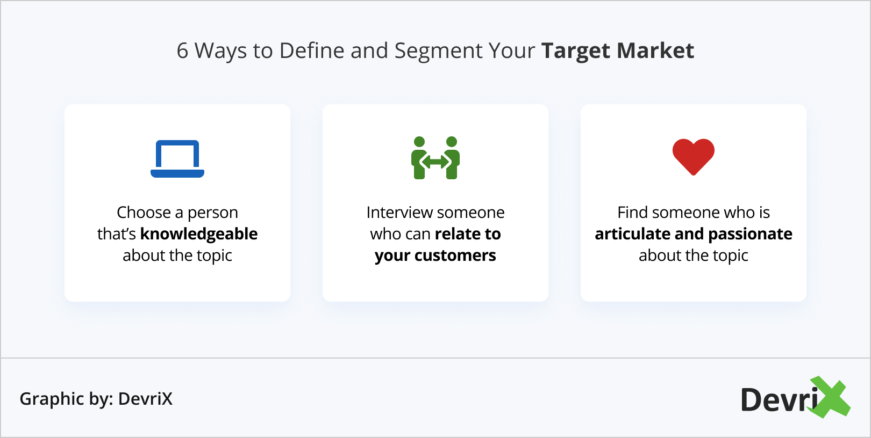Click "about the topic" under the heart card

pos(694,255)
